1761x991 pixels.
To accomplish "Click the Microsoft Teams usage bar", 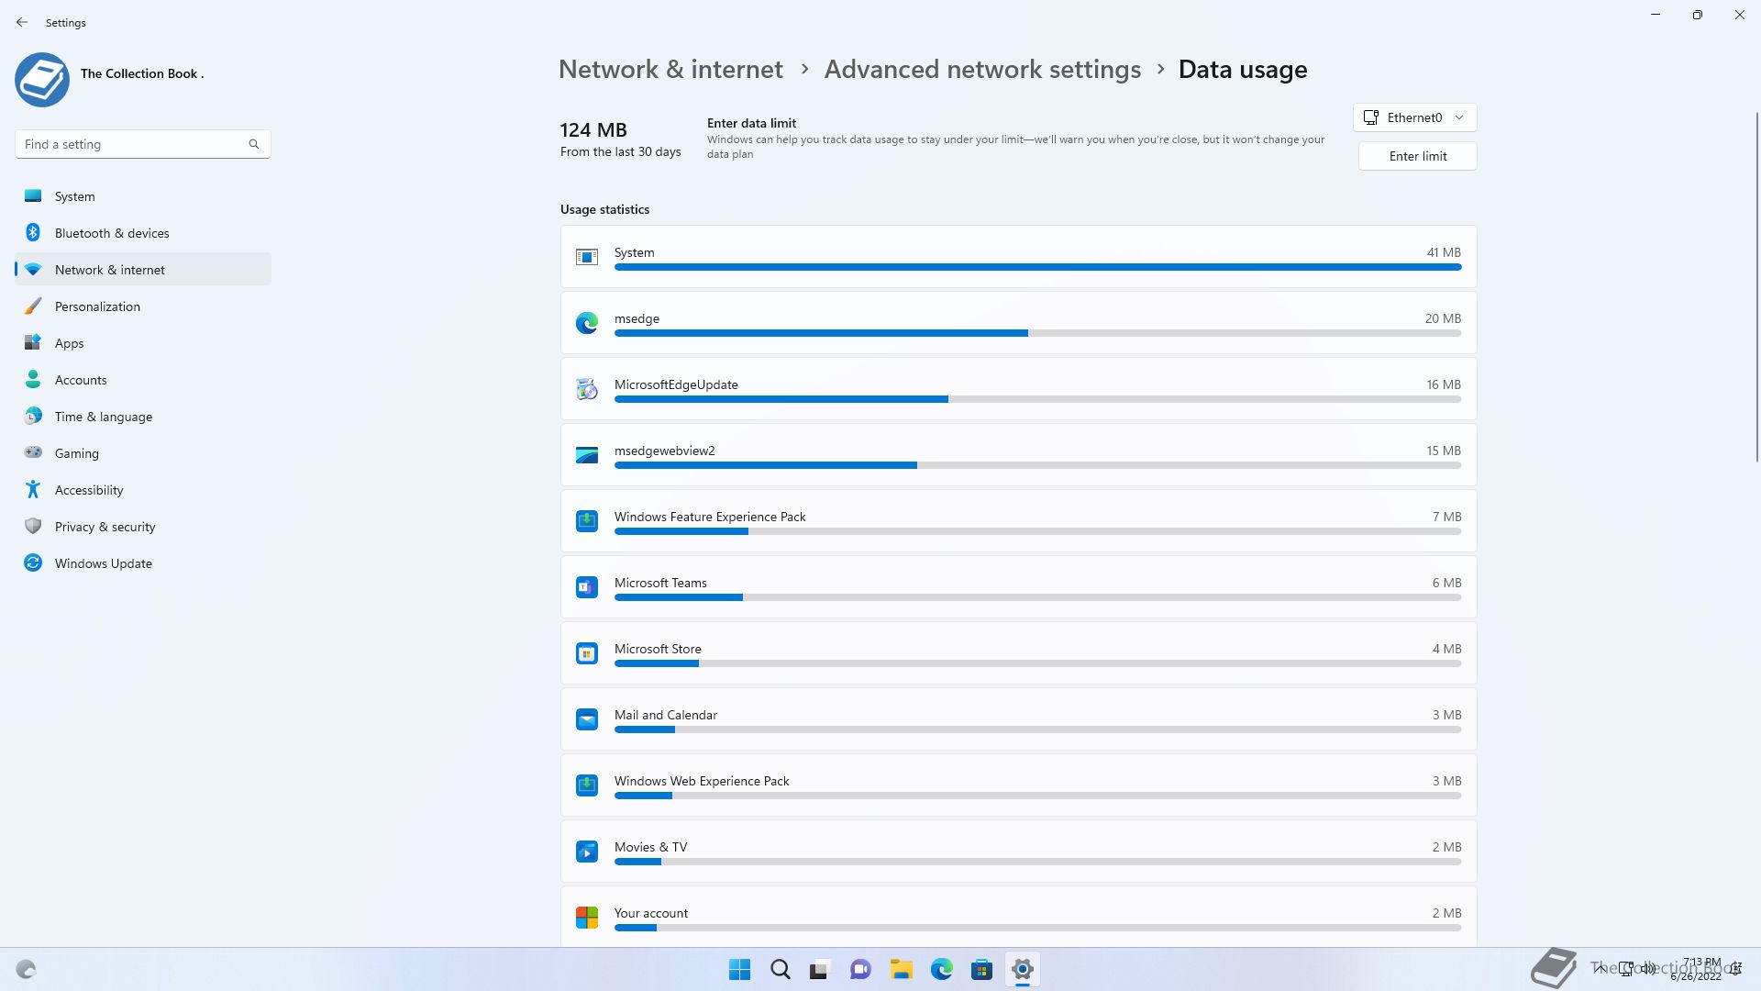I will (1037, 597).
